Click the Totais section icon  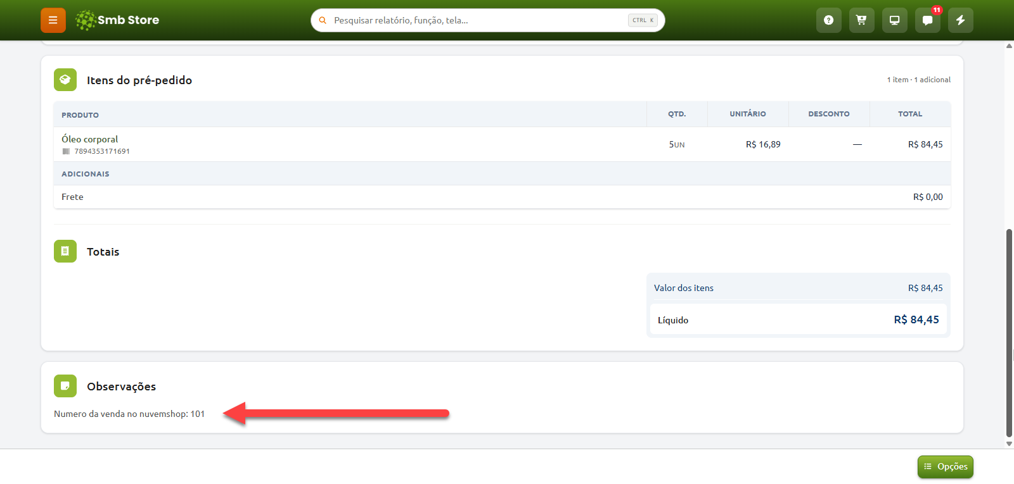click(x=65, y=251)
